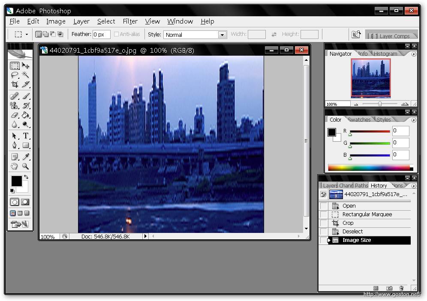Enable Quick Mask mode button
This screenshot has width=427, height=301.
(x=25, y=202)
